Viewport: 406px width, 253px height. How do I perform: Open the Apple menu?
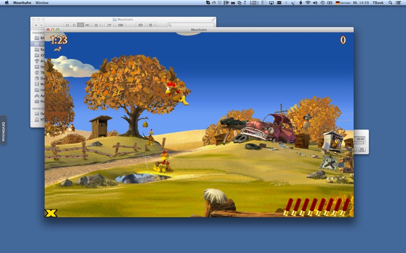[x=7, y=3]
